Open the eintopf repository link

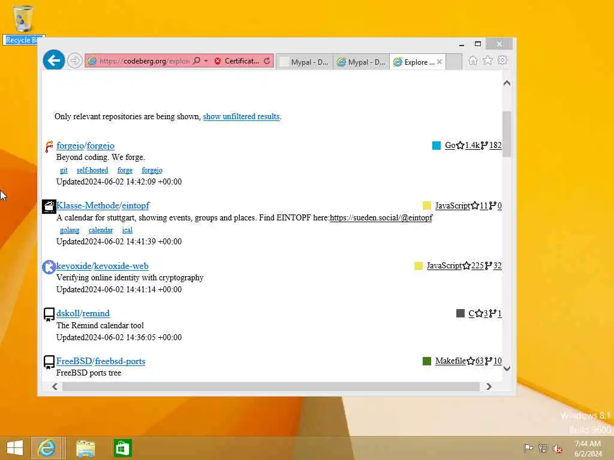click(x=136, y=205)
